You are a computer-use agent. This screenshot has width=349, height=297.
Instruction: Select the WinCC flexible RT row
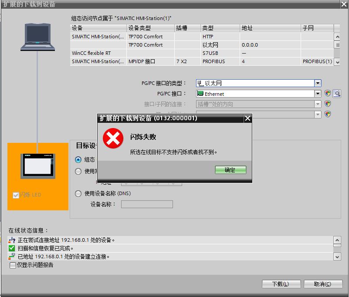[202, 53]
